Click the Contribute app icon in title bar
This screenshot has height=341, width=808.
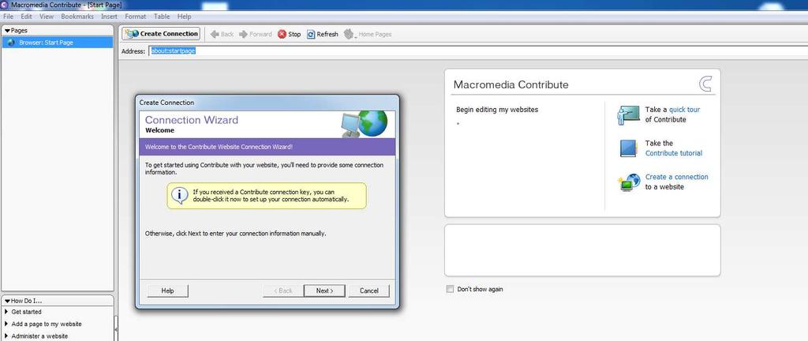coord(5,5)
